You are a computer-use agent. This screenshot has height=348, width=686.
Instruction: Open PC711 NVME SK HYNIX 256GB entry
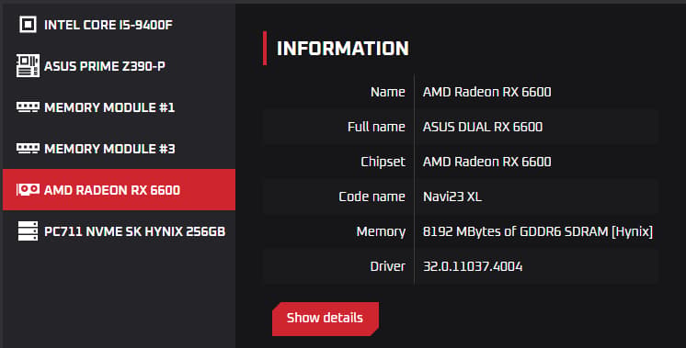point(119,231)
